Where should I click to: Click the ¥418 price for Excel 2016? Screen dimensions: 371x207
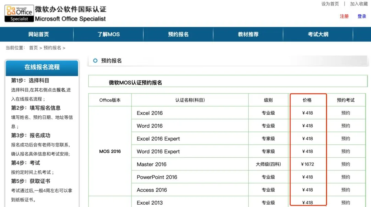307,113
